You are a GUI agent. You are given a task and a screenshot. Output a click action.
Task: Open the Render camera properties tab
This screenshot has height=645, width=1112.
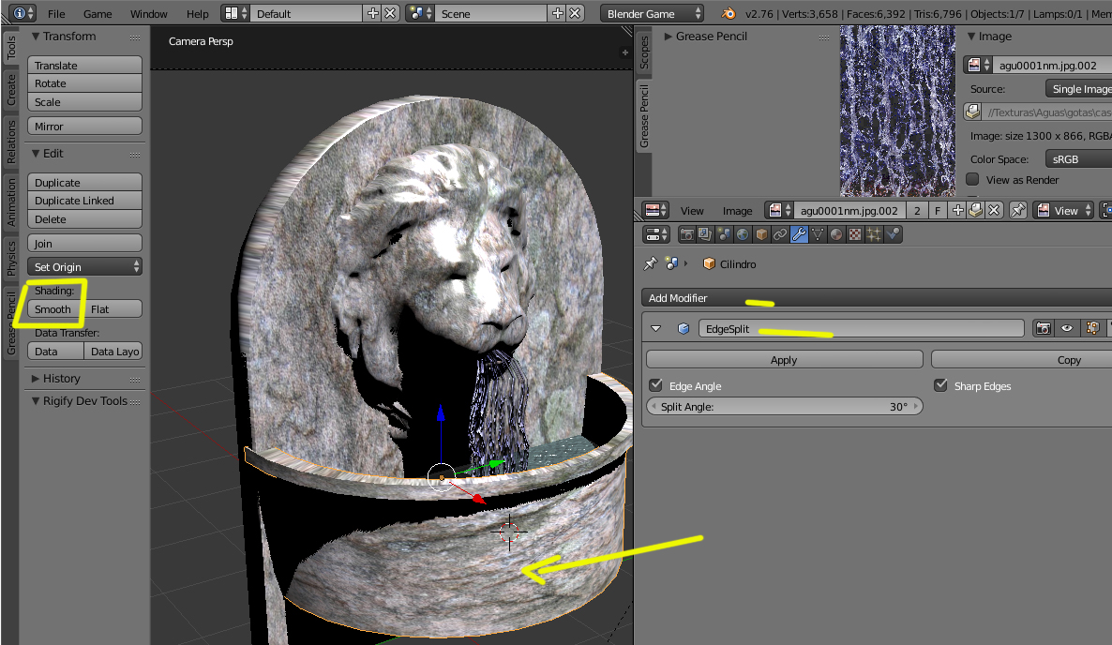coord(687,234)
